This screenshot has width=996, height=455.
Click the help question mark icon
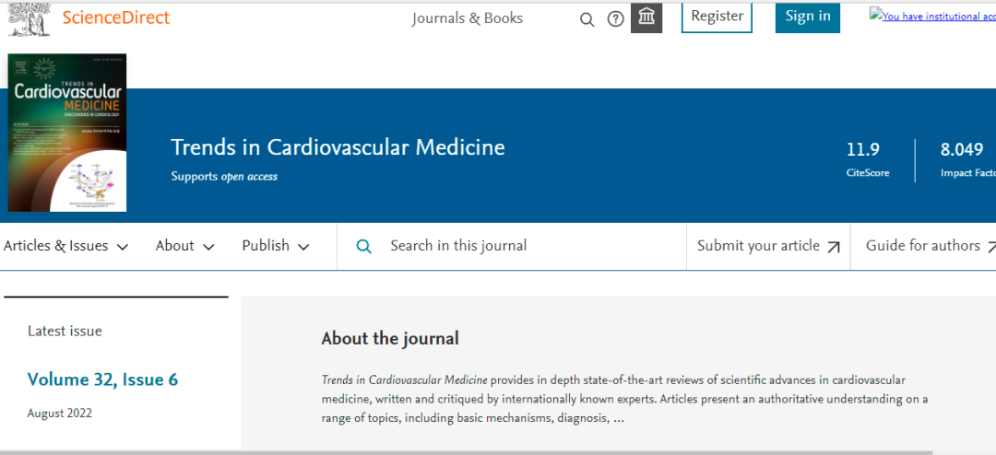[615, 19]
